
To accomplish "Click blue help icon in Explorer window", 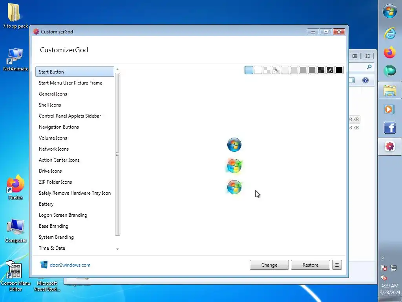I will [x=365, y=80].
